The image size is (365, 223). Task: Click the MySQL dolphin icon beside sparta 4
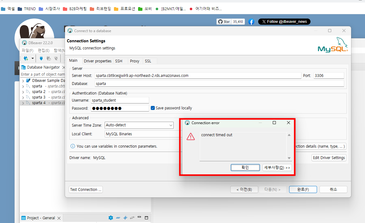point(28,103)
